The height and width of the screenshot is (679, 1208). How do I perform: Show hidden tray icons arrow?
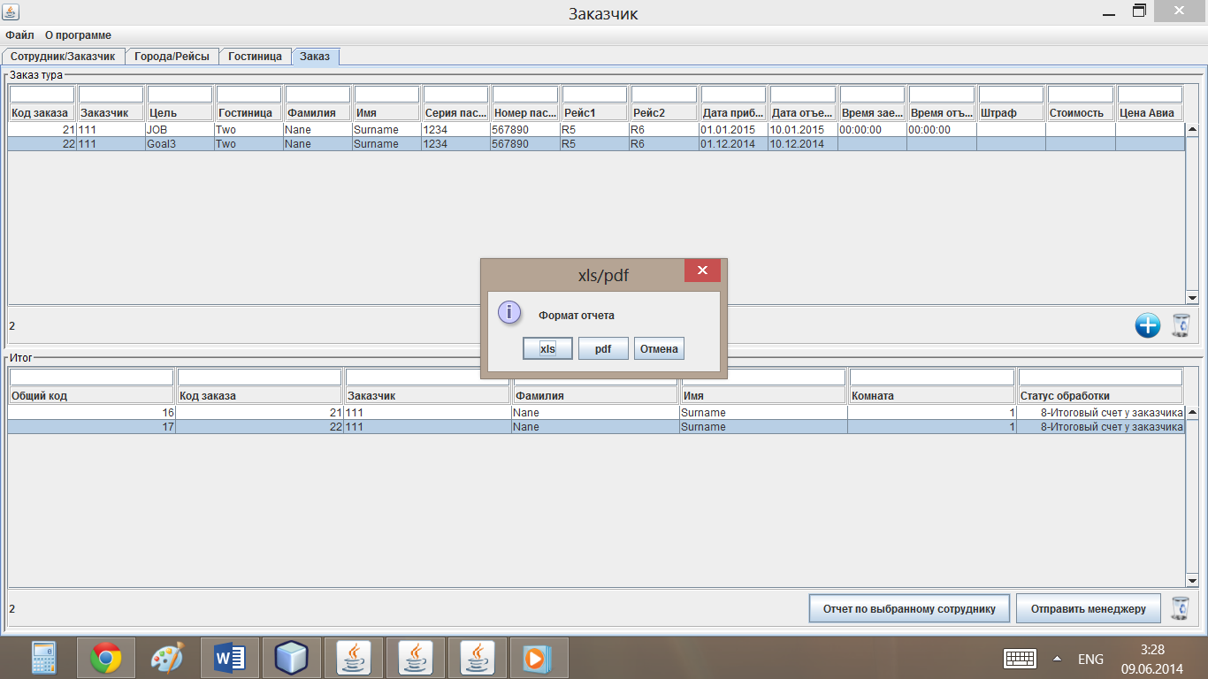click(1057, 659)
